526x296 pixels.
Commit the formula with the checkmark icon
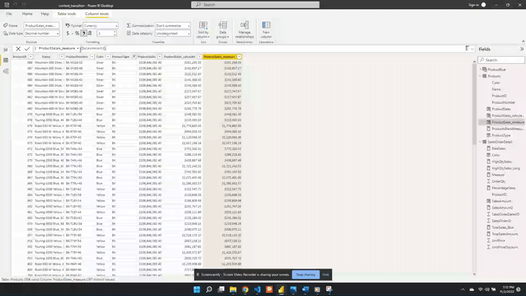27,48
